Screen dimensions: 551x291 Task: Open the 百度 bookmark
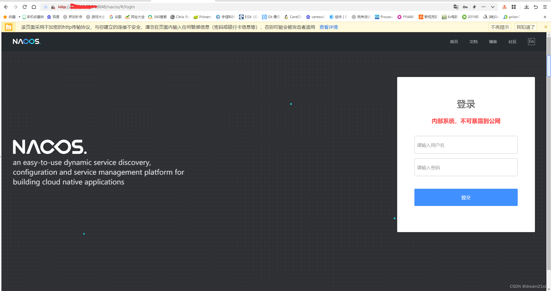pos(53,17)
